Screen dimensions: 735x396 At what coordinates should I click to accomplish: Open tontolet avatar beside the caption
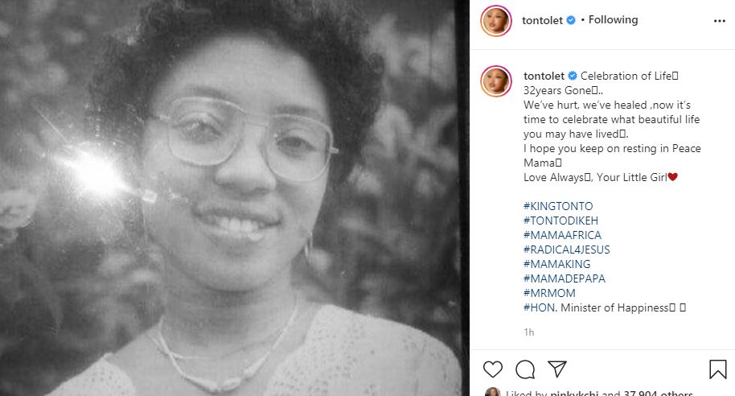coord(496,81)
